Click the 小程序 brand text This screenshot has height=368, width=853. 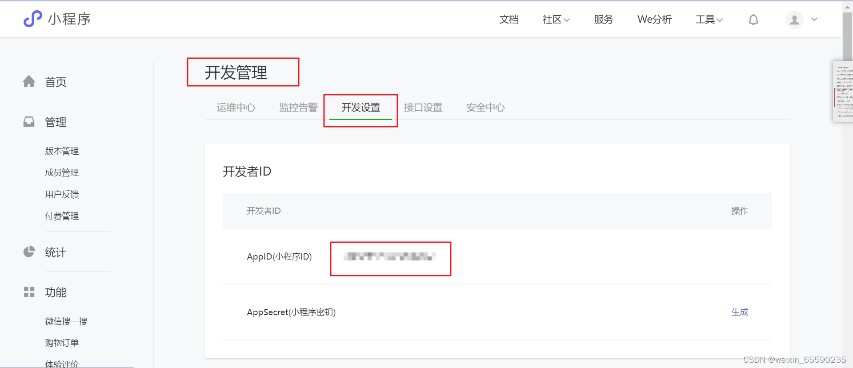coord(69,19)
